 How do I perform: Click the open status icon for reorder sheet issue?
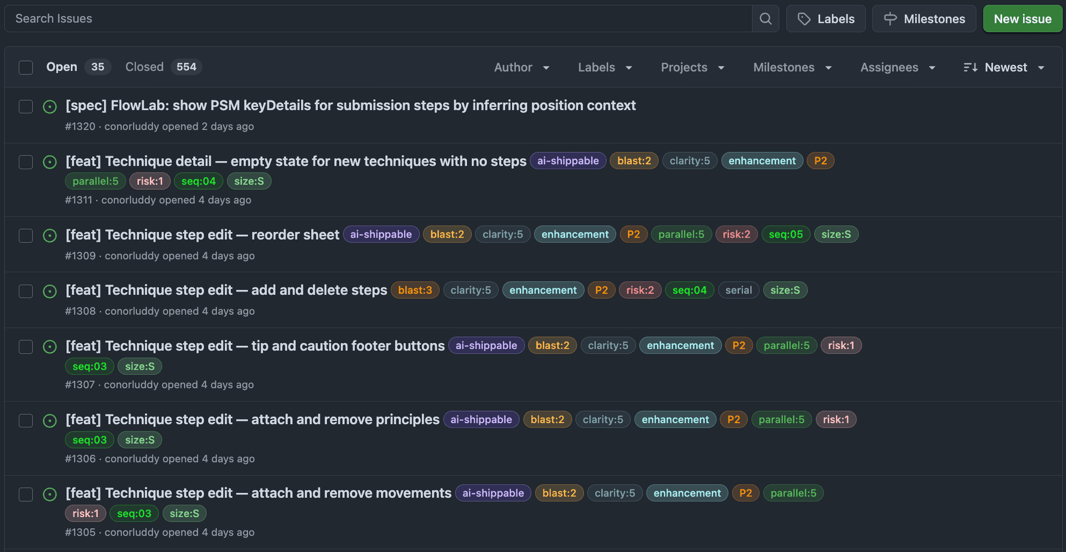(50, 235)
